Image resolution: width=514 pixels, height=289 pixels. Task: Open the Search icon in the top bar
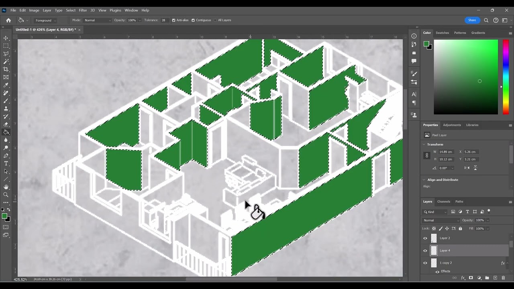pyautogui.click(x=486, y=20)
